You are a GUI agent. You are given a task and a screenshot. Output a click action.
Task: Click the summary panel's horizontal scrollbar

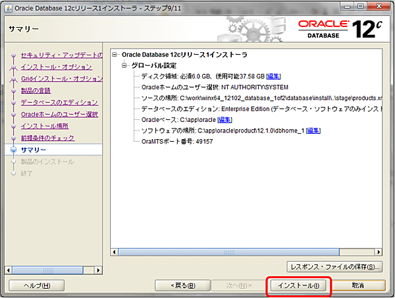click(x=244, y=252)
